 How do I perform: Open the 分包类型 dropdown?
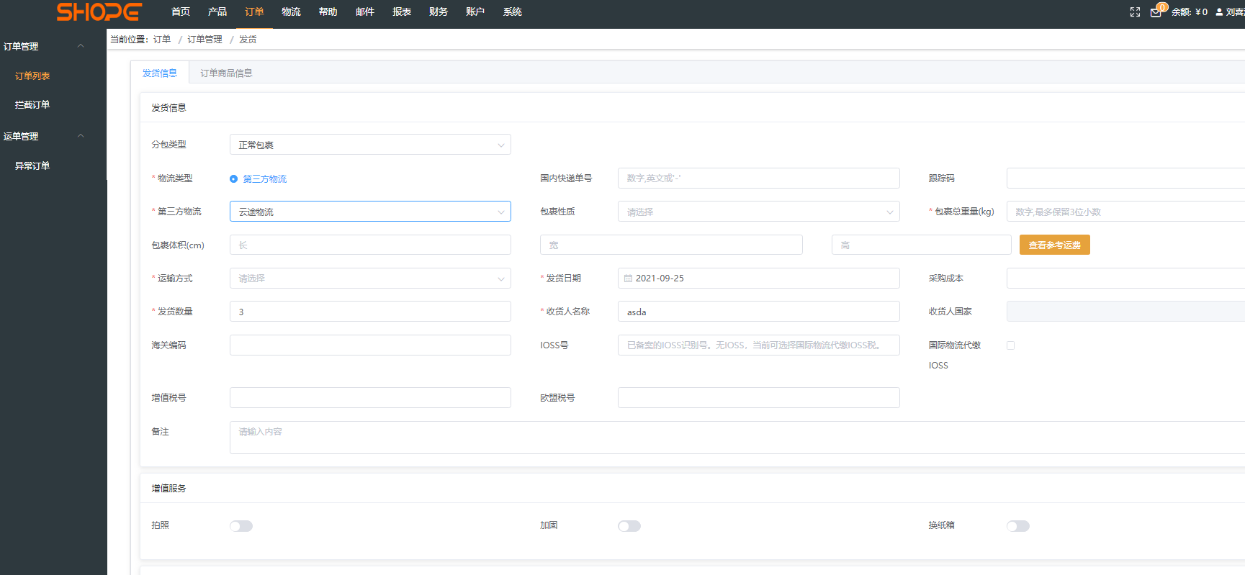(370, 145)
